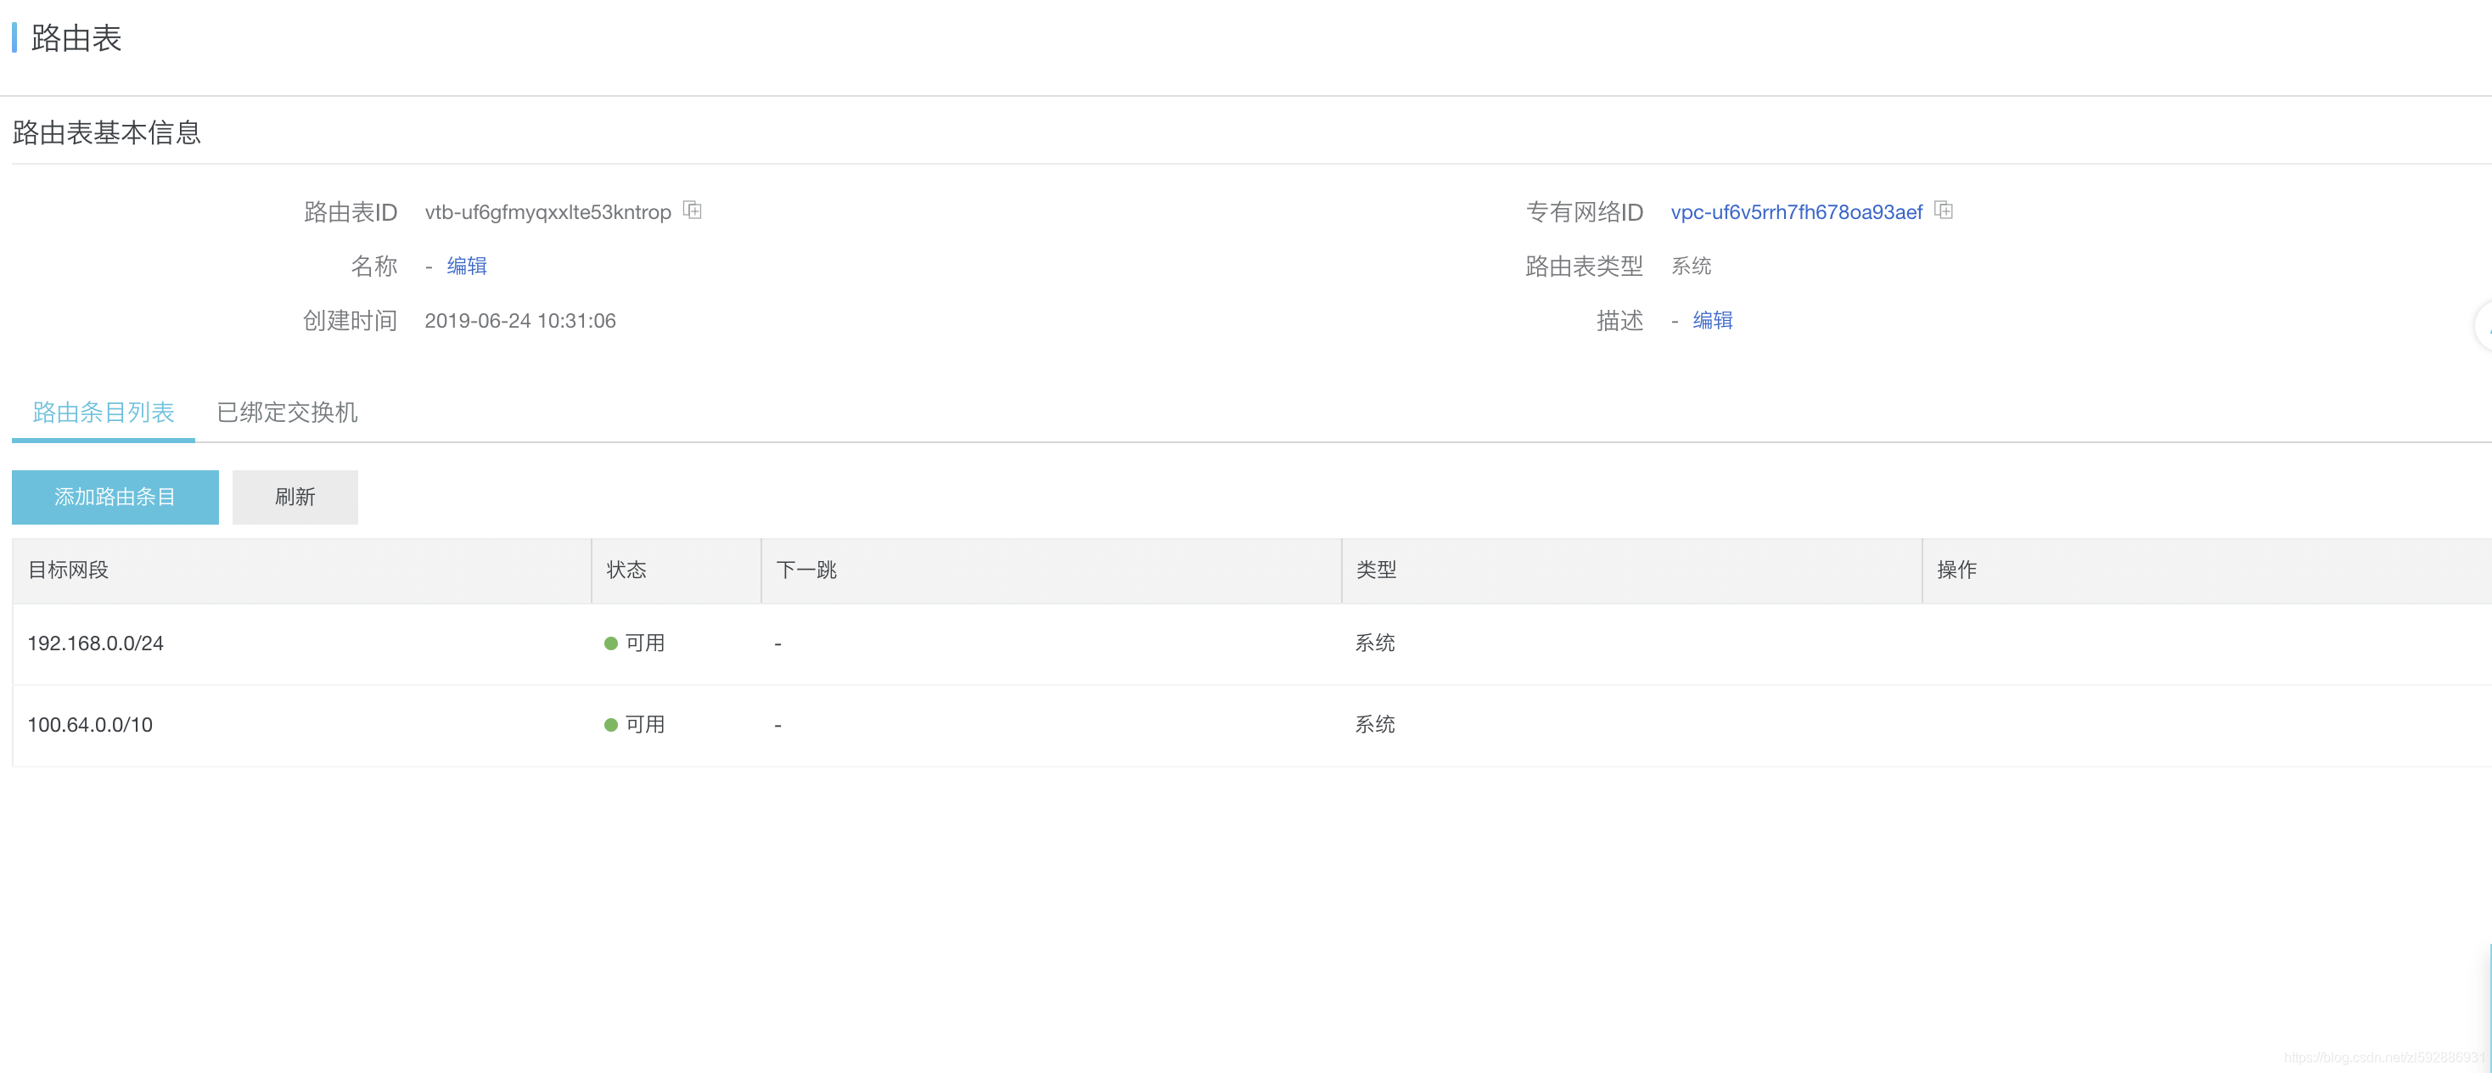
Task: Click 可用 status in the 192.168.0.0/24 row
Action: [635, 643]
